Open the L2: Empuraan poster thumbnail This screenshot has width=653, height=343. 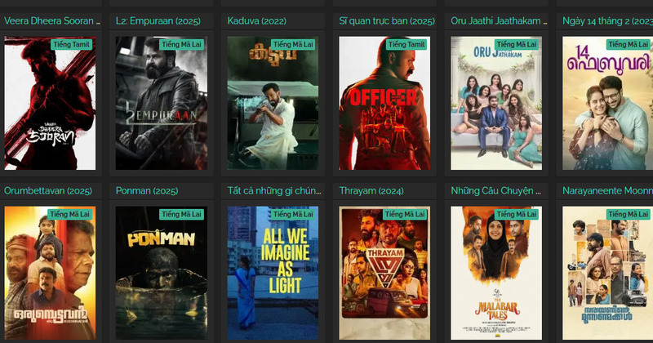162,103
